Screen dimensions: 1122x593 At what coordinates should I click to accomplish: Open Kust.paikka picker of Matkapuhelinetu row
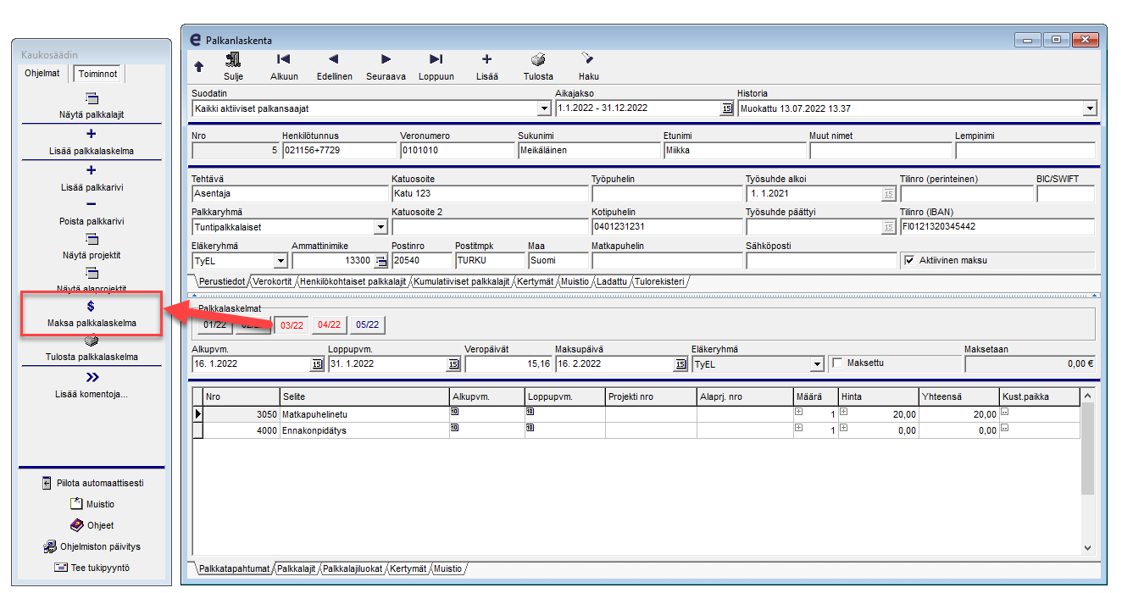click(x=1005, y=412)
